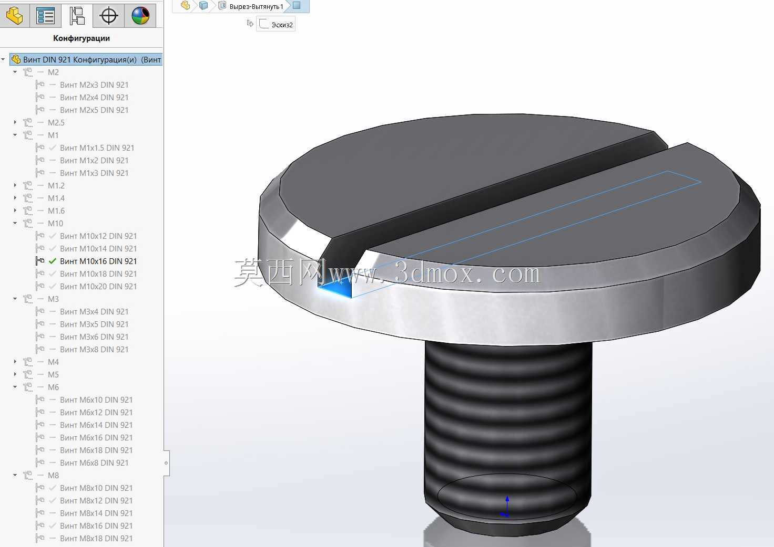Image resolution: width=774 pixels, height=547 pixels.
Task: Expand the M1.6 configuration group
Action: pos(15,211)
